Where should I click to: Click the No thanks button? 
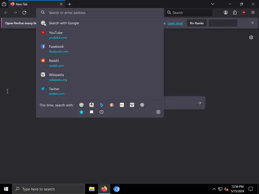pyautogui.click(x=197, y=23)
